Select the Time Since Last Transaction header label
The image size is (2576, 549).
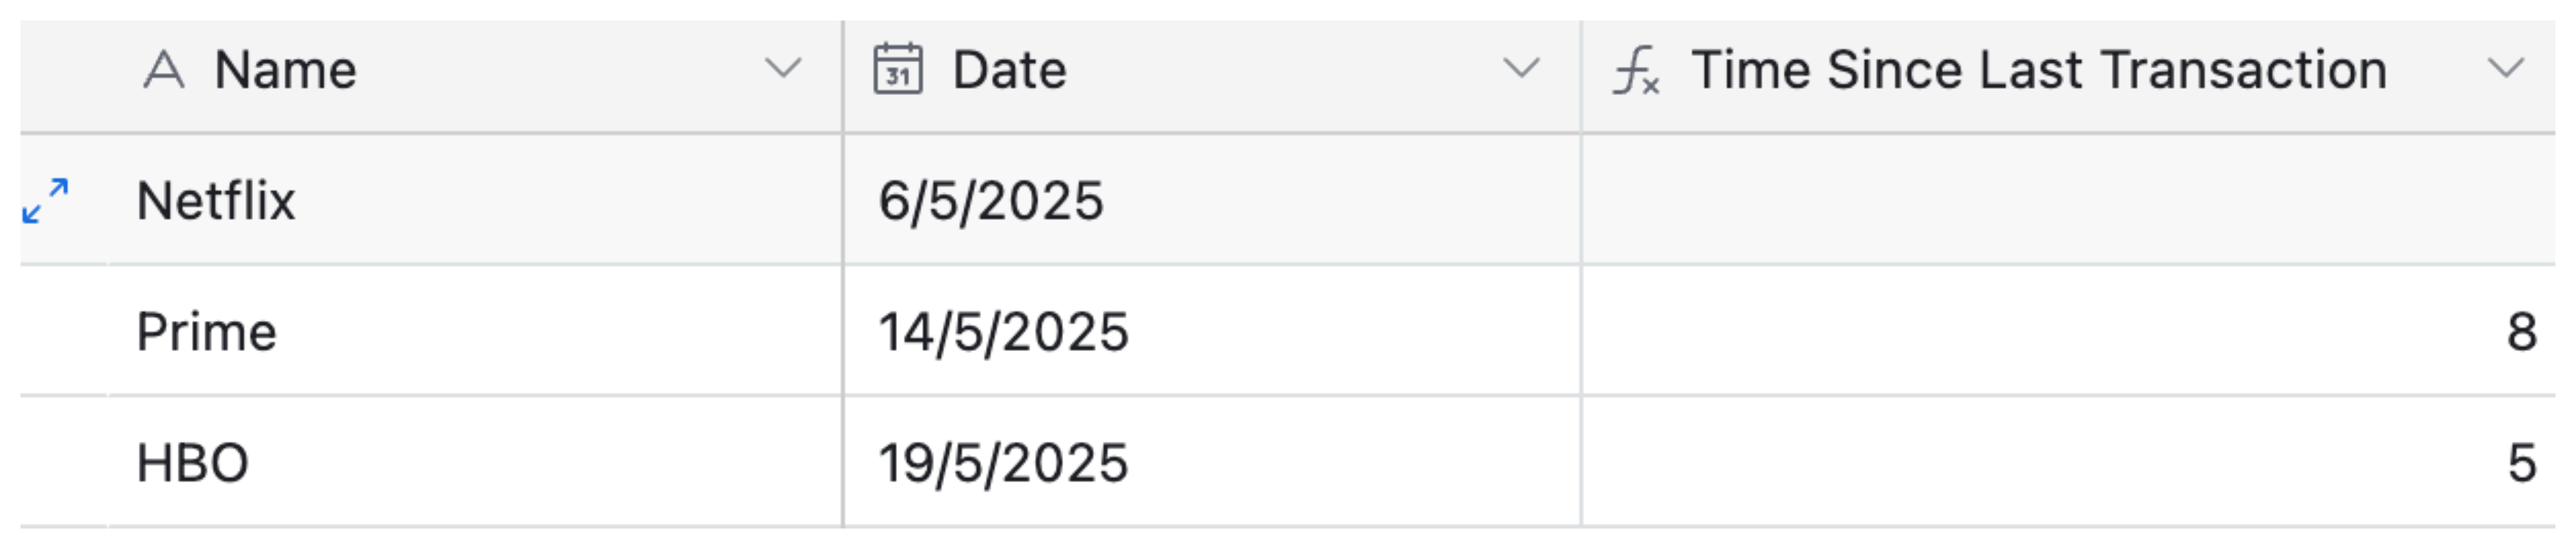tap(2038, 71)
